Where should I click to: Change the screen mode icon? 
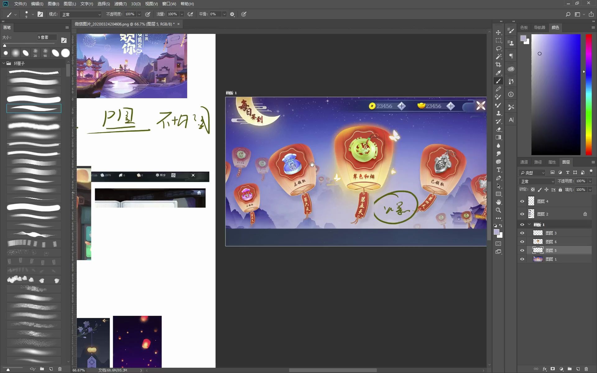(x=498, y=252)
